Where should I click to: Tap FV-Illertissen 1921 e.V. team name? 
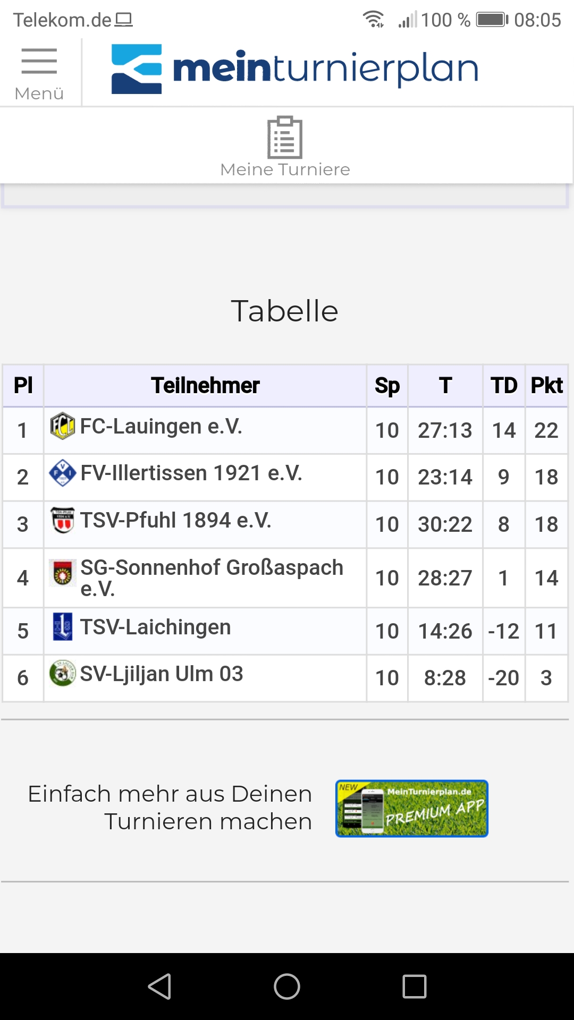191,473
